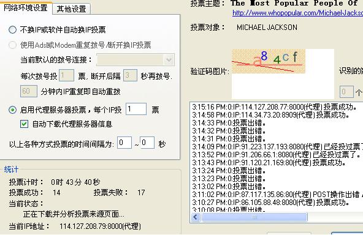The width and height of the screenshot is (363, 235).
Task: Click the 投票失败 count 17
Action: tap(141, 193)
